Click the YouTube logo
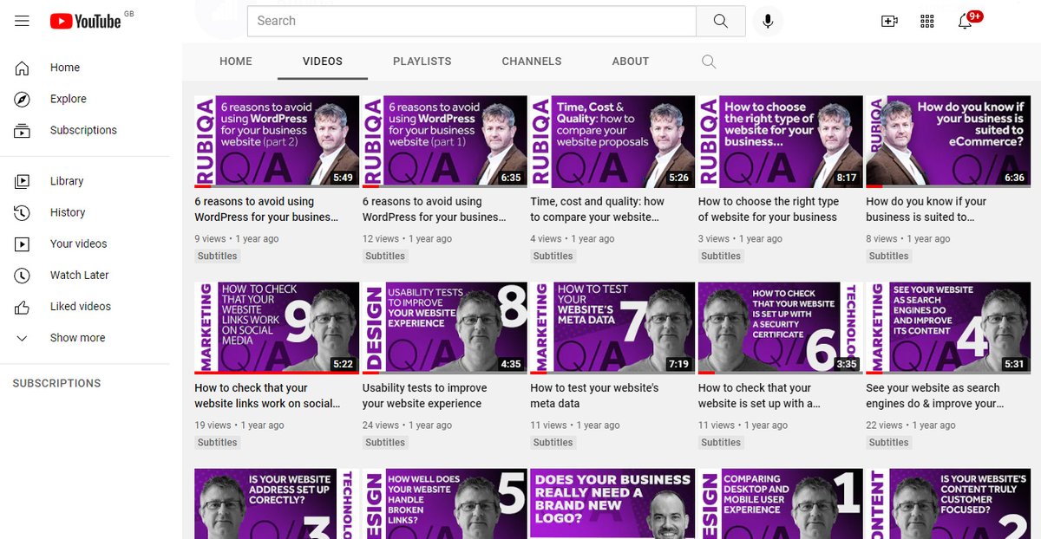 85,21
